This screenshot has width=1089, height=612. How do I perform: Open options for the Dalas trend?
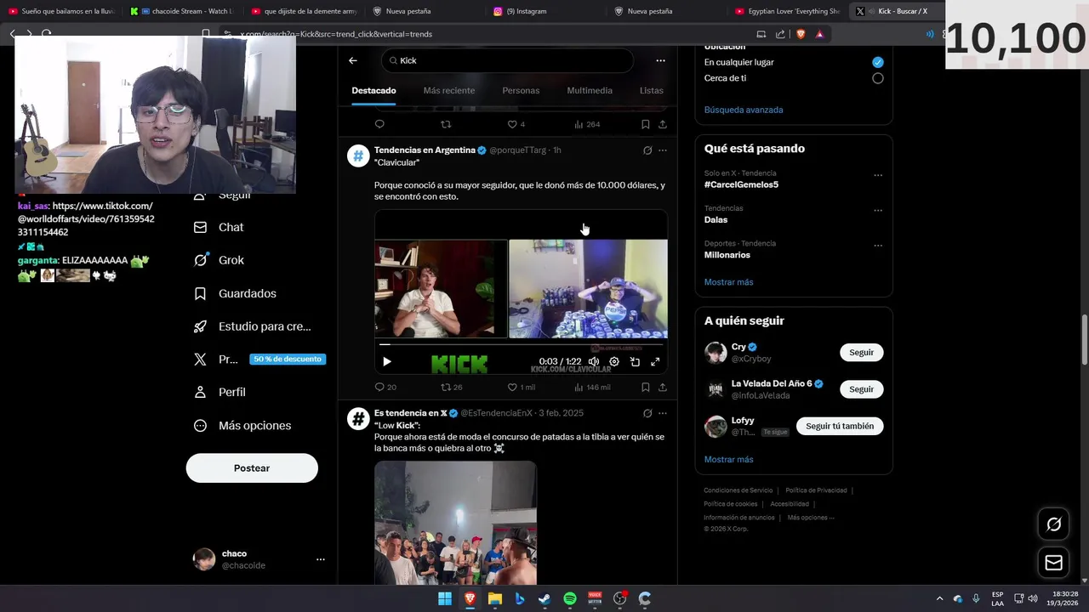(878, 211)
